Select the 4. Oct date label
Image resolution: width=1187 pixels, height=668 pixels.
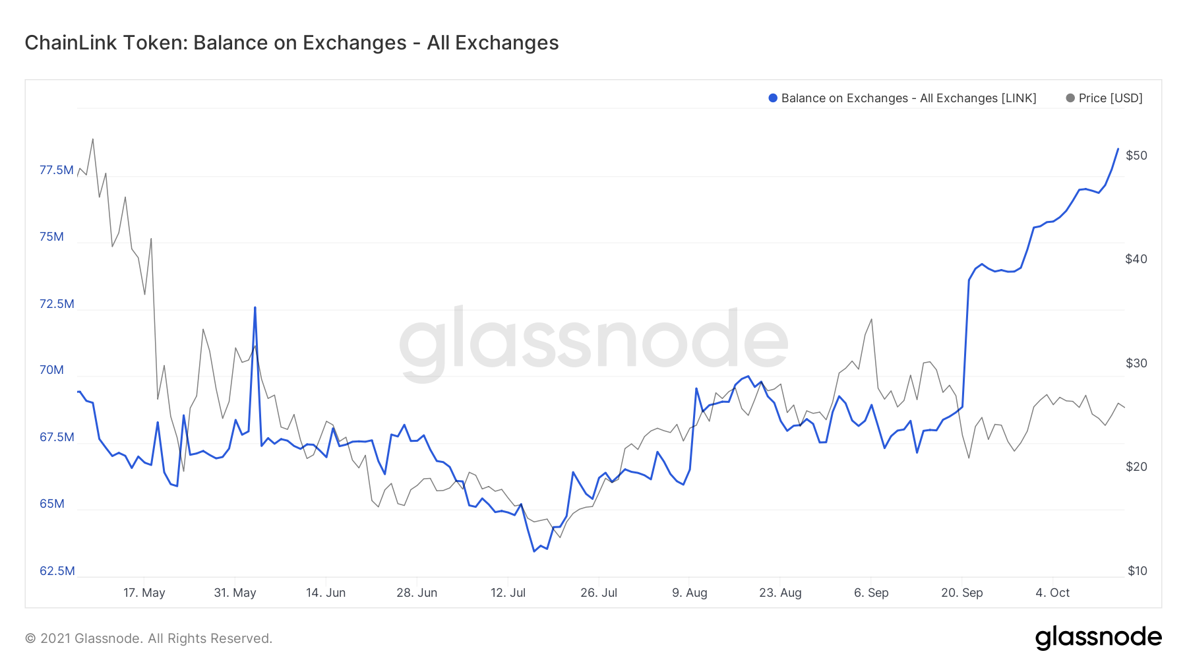1052,593
